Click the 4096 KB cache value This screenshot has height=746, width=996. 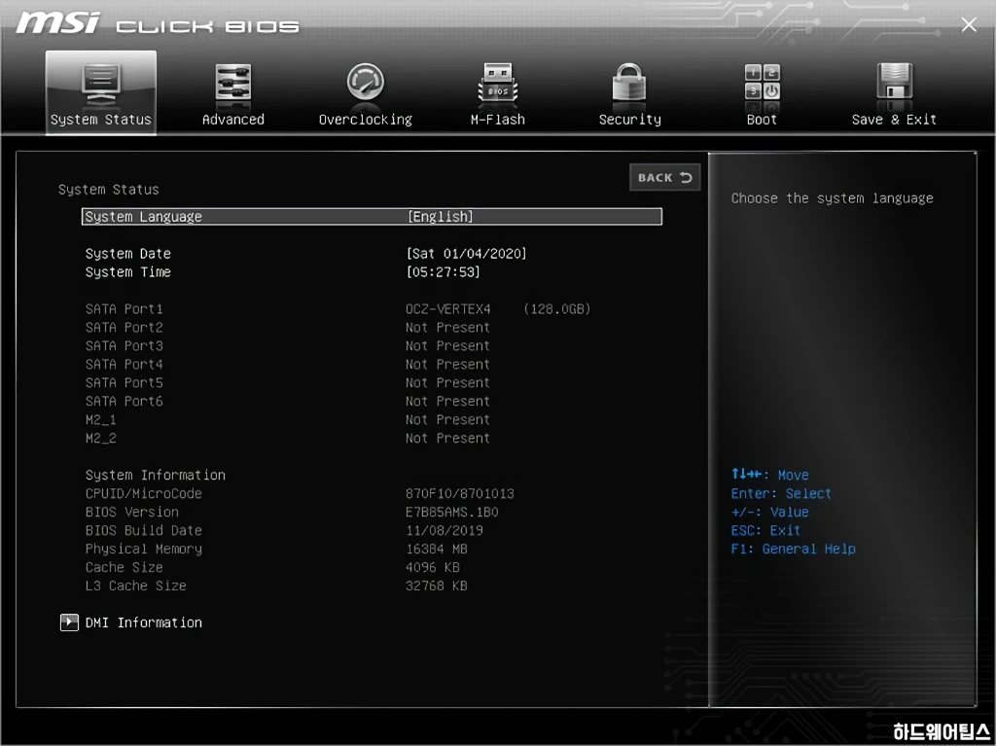pos(433,567)
